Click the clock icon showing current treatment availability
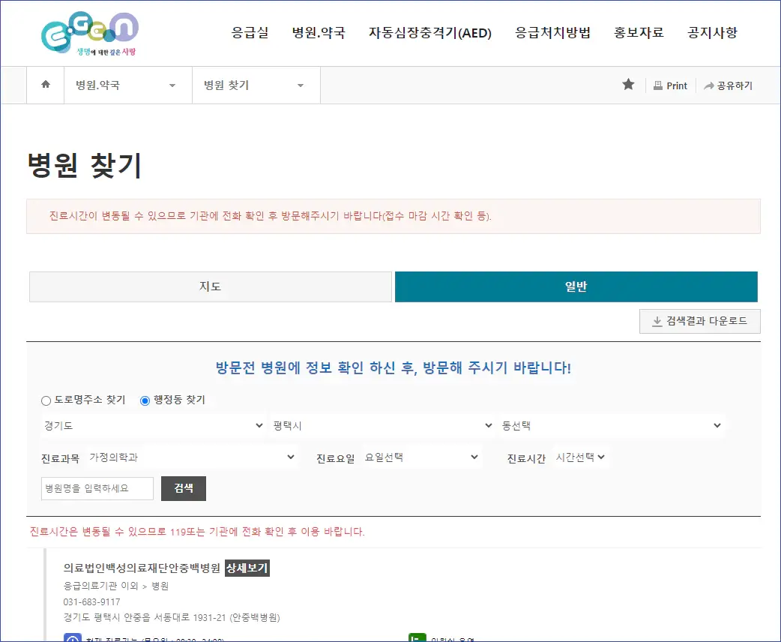Image resolution: width=781 pixels, height=642 pixels. [x=71, y=637]
